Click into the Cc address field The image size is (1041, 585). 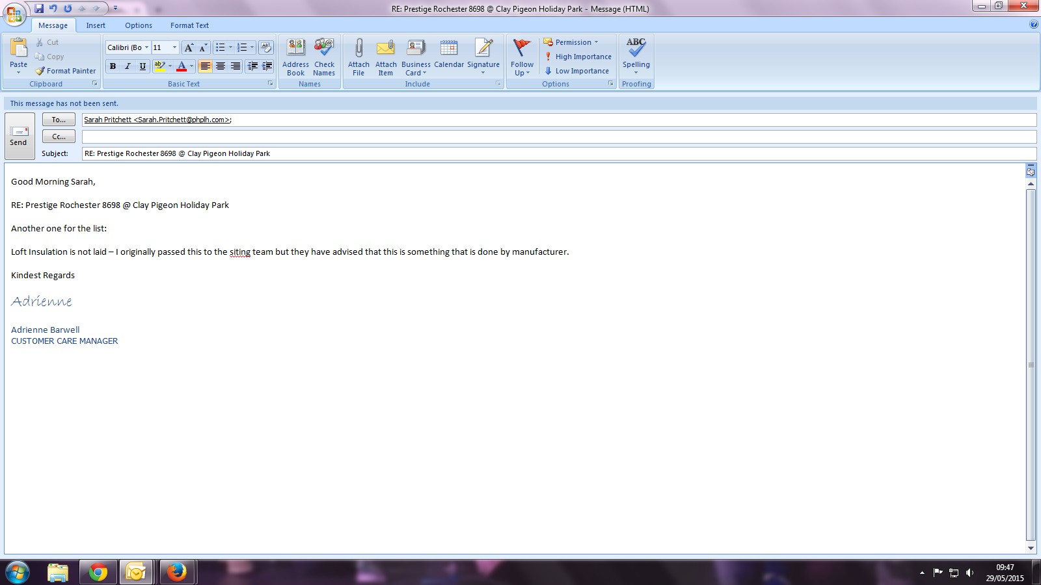click(558, 136)
